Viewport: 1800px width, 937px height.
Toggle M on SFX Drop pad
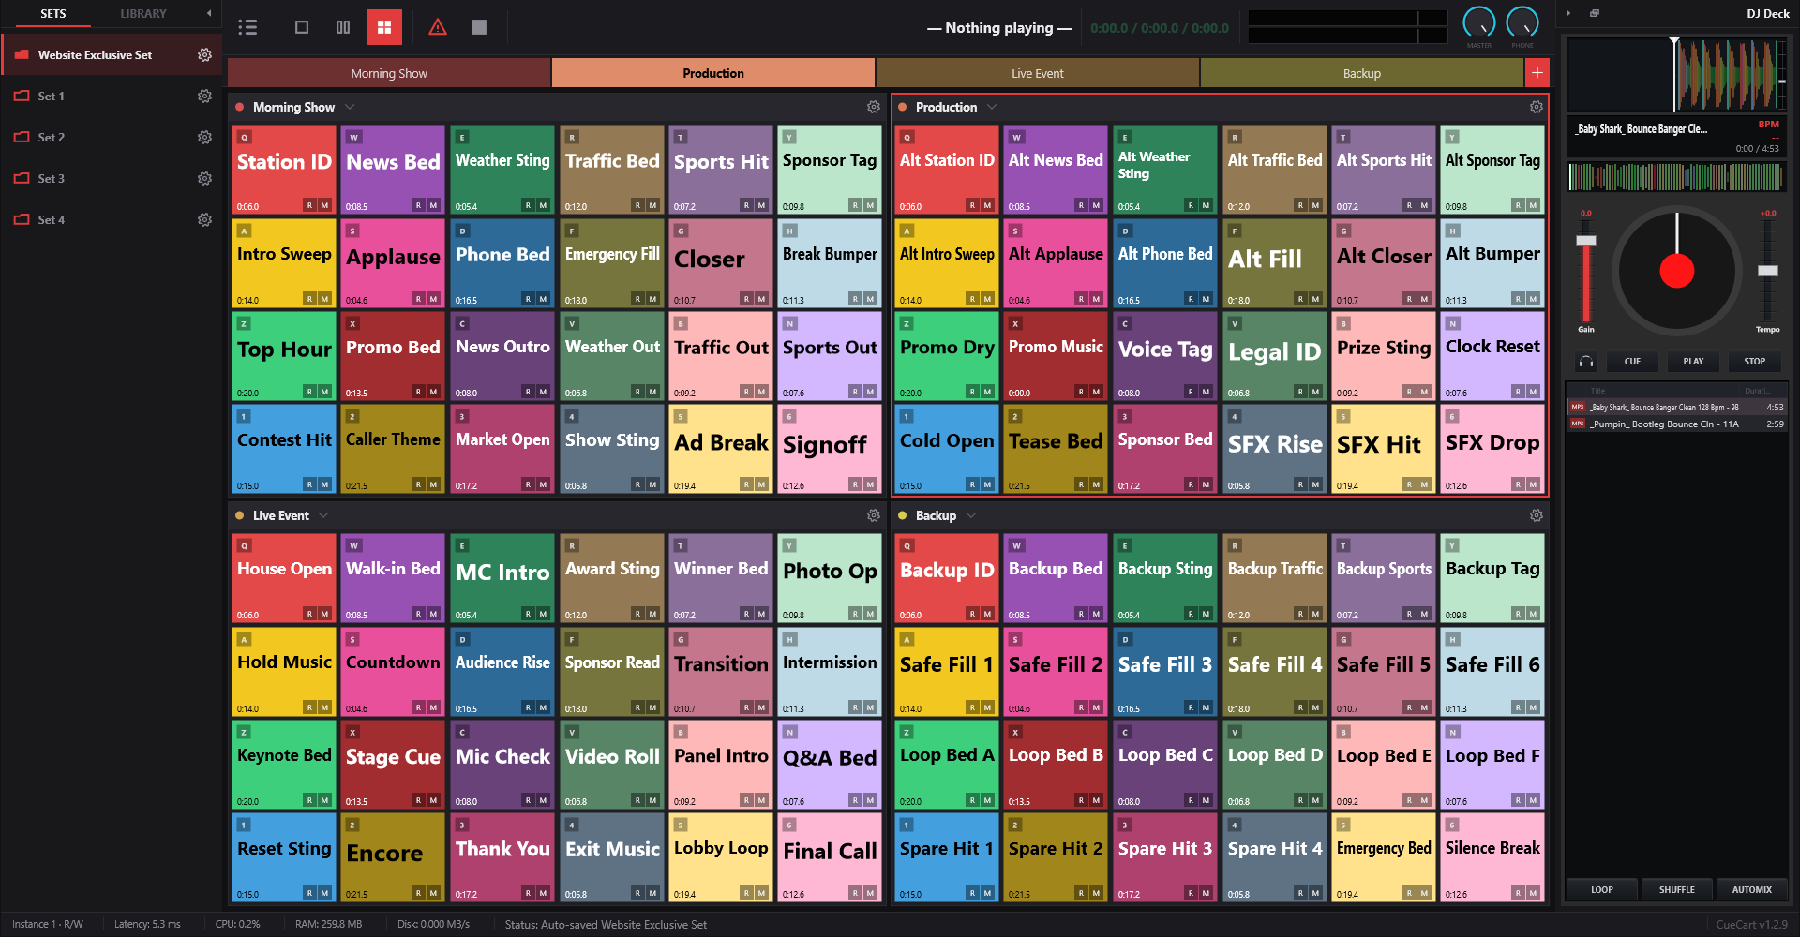click(1534, 485)
